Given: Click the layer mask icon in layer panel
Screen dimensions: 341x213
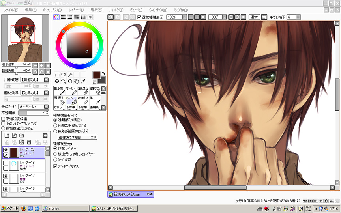Looking at the screenshot, I should tap(45, 135).
